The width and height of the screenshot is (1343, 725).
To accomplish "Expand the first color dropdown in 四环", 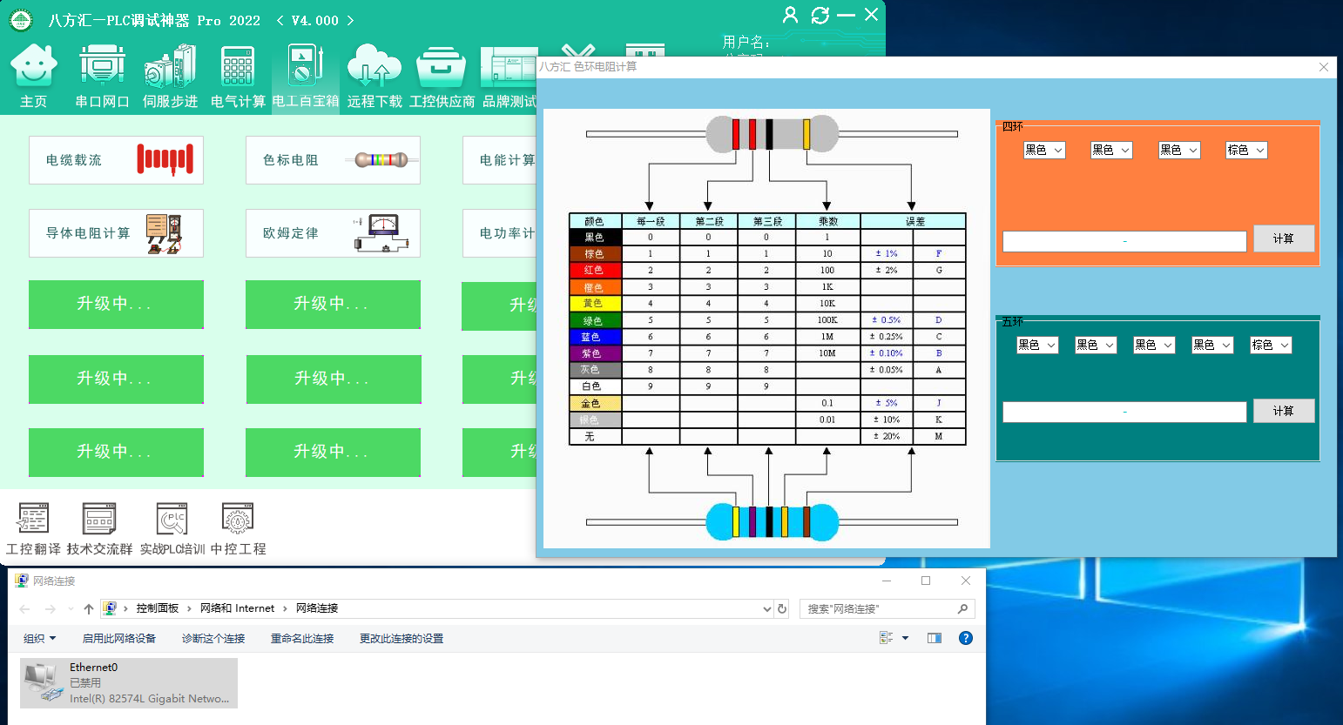I will coord(1044,151).
